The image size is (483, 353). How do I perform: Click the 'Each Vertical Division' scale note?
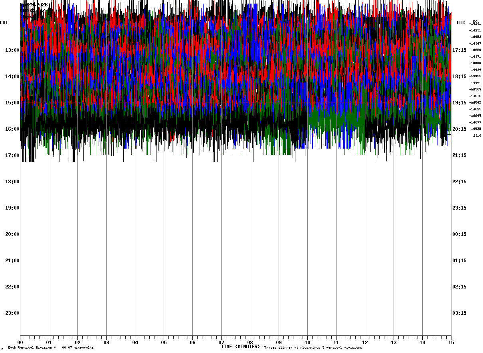pyautogui.click(x=51, y=348)
